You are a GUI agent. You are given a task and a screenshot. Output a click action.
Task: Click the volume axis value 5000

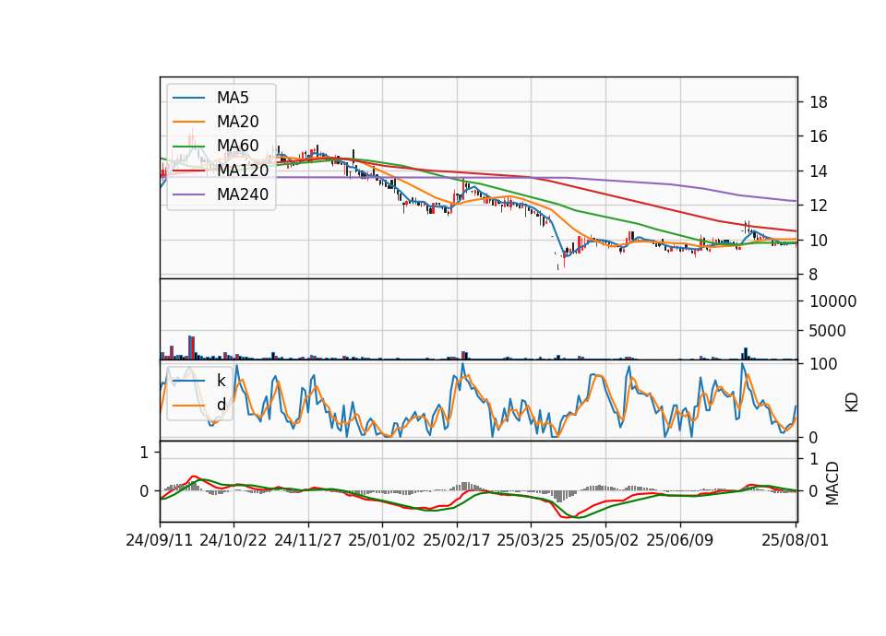click(828, 331)
